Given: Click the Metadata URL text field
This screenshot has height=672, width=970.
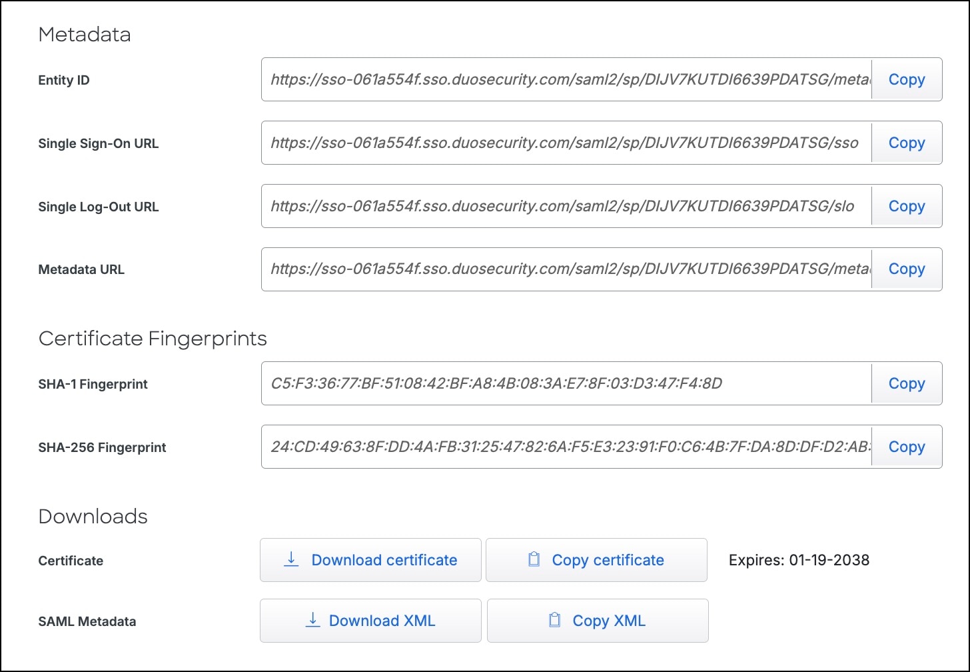Looking at the screenshot, I should tap(566, 269).
